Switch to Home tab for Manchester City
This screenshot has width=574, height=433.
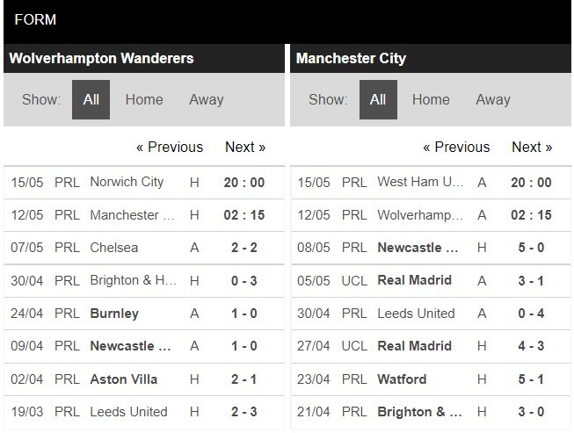coord(431,100)
